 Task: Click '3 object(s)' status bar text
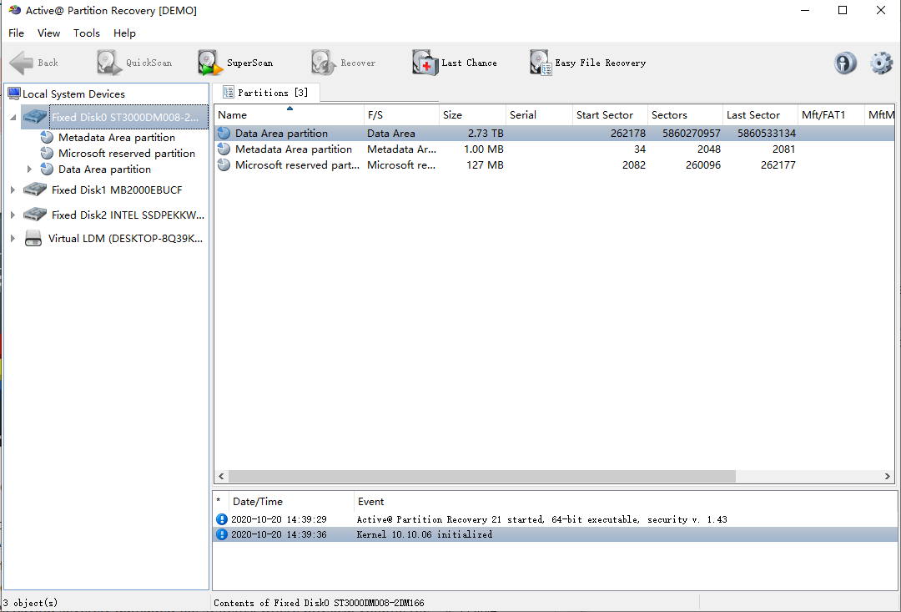coord(30,603)
